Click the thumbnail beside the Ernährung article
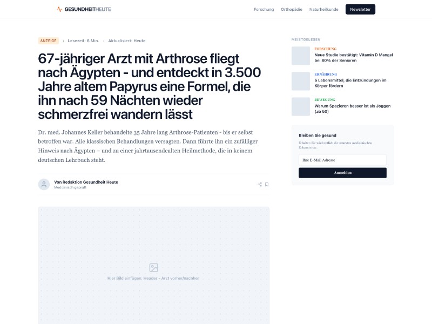 pos(301,81)
